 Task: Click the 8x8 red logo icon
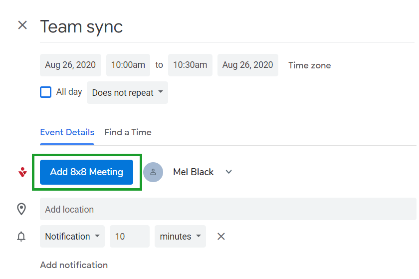23,172
